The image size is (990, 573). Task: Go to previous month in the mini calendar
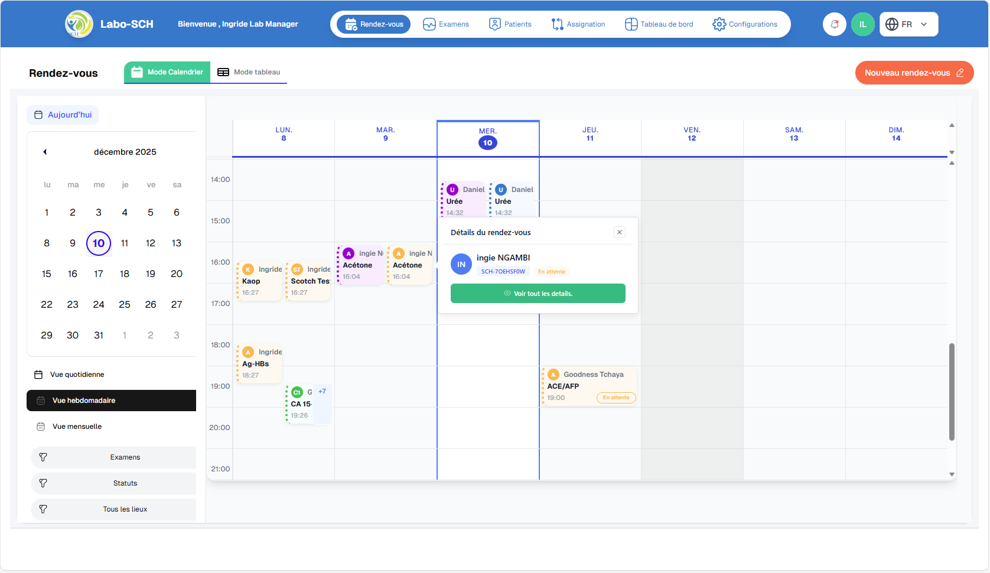(44, 152)
